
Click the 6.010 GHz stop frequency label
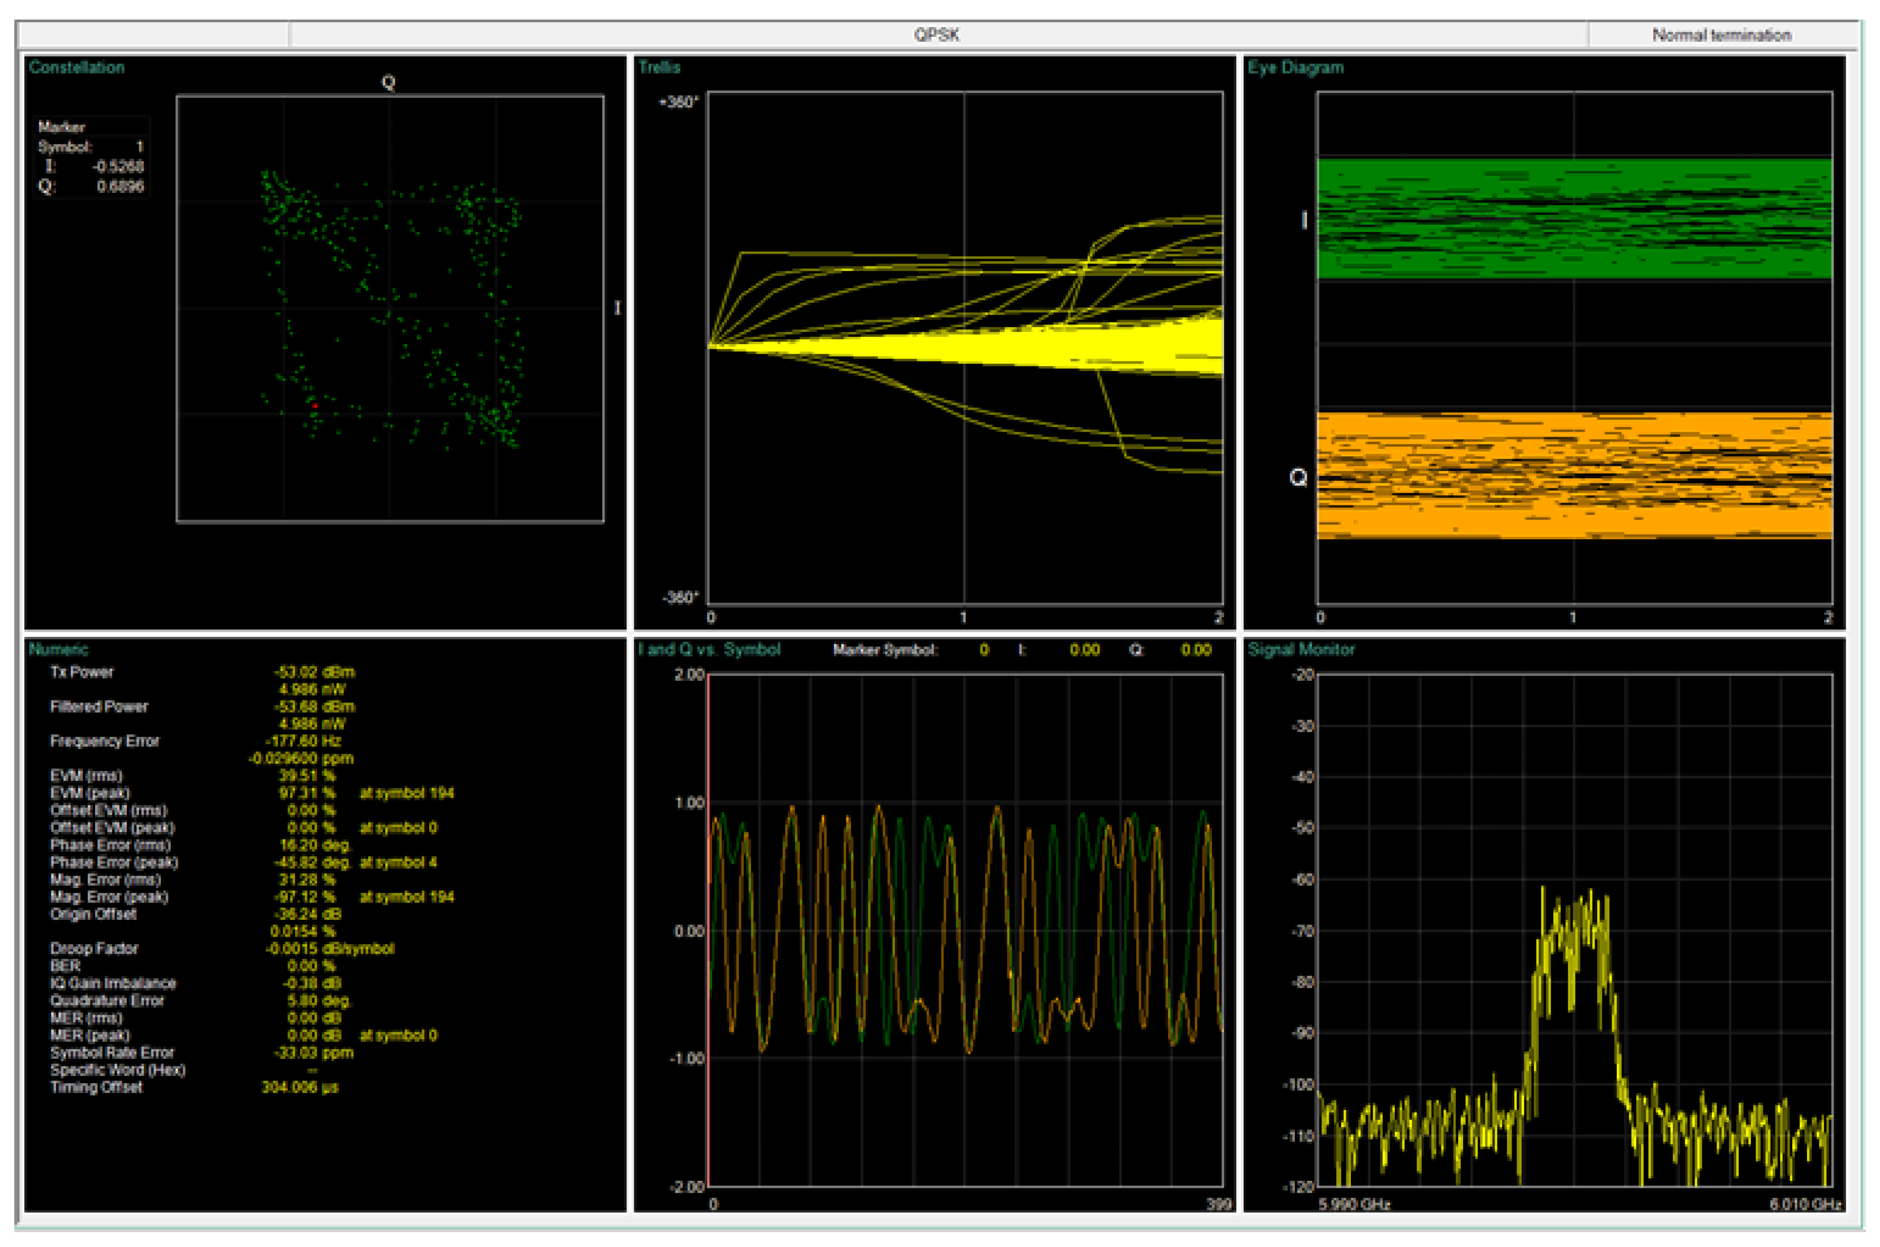point(1804,1204)
